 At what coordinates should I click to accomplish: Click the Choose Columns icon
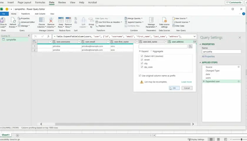pyautogui.click(x=41, y=20)
